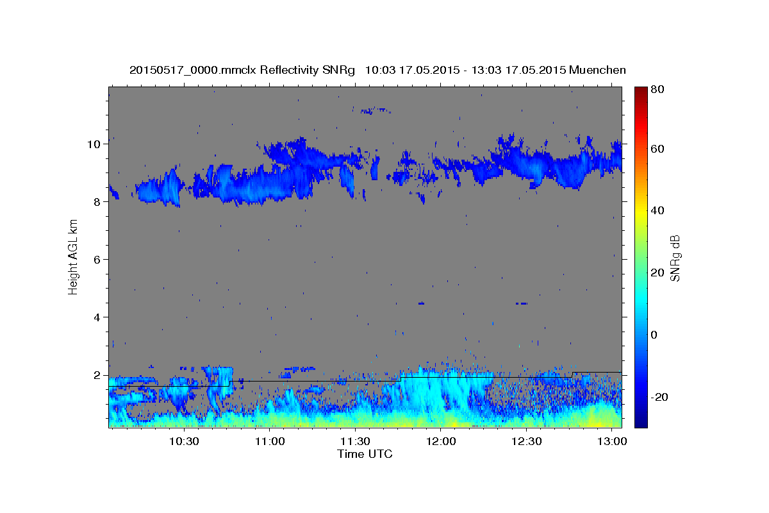Click the 10:30 time tick label
Screen dimensions: 769x513
(x=185, y=442)
